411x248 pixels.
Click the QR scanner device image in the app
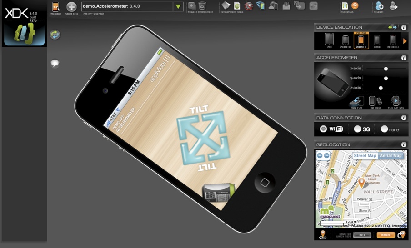pyautogui.click(x=219, y=193)
